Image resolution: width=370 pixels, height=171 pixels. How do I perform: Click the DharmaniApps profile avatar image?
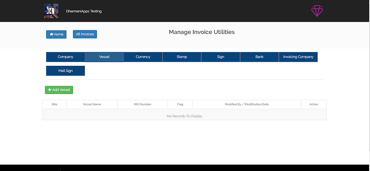pyautogui.click(x=51, y=11)
